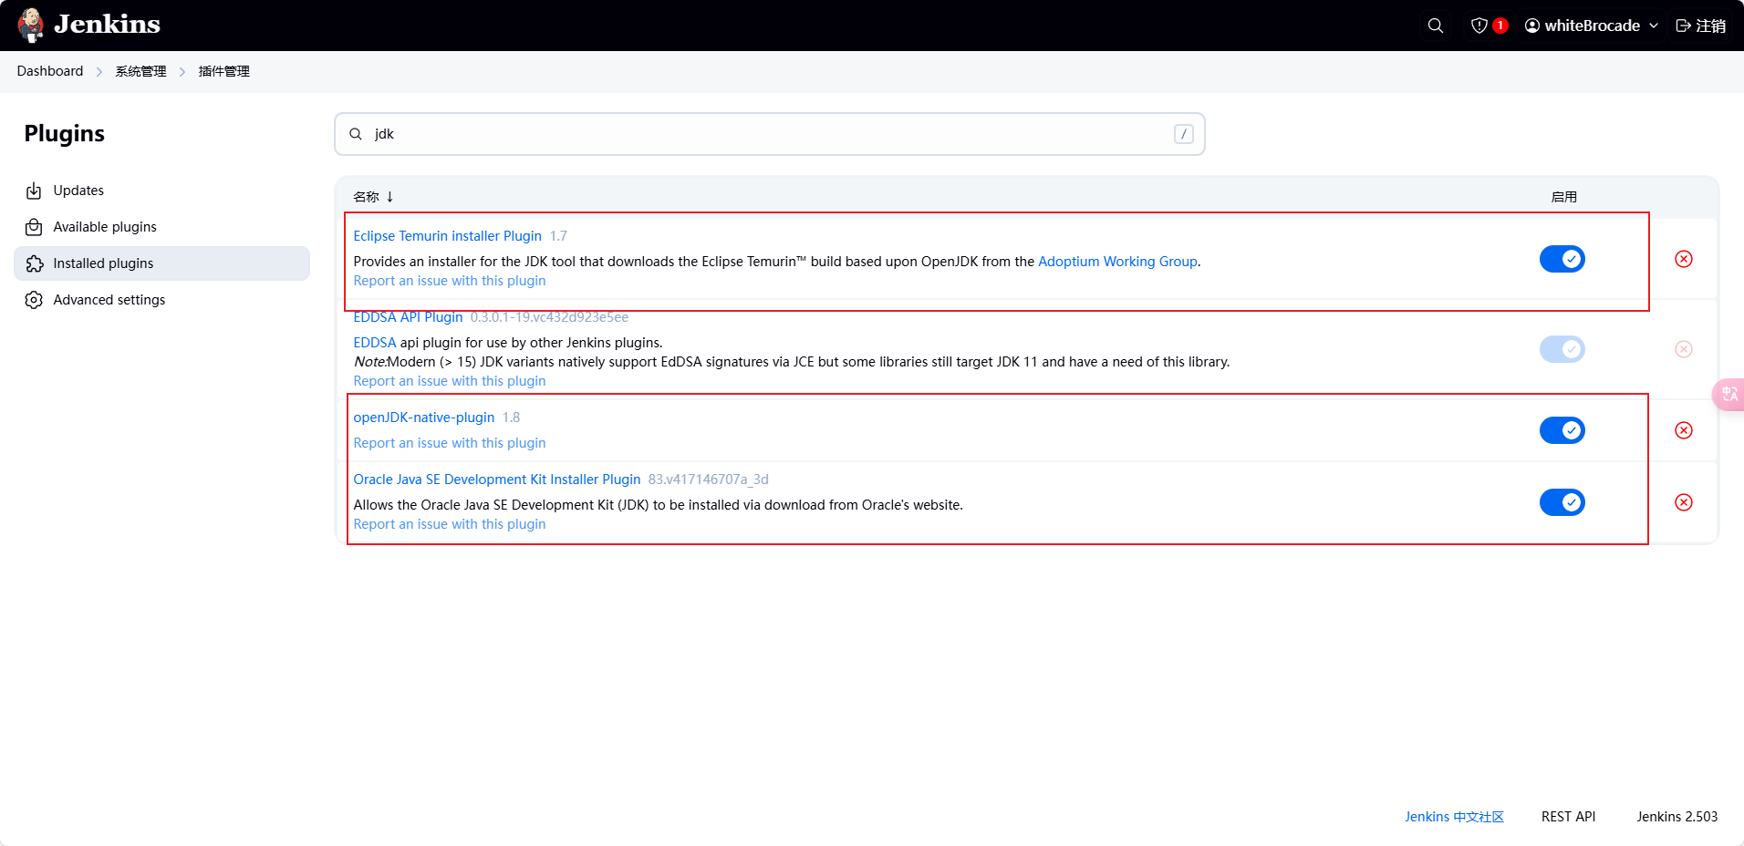Select Installed plugins in sidebar
The width and height of the screenshot is (1744, 846).
coord(161,263)
